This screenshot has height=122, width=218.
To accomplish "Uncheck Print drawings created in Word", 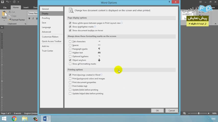I will (70, 75).
